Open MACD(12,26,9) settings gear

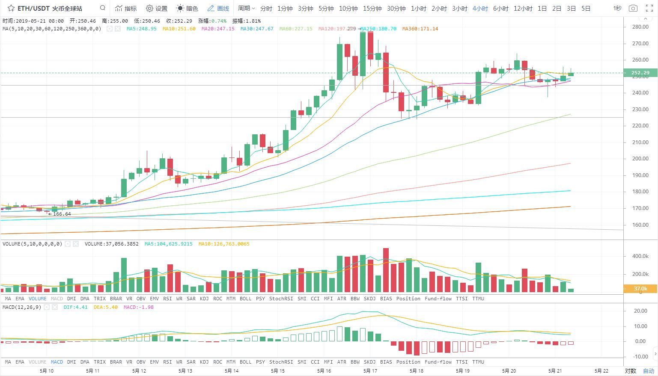click(x=47, y=307)
